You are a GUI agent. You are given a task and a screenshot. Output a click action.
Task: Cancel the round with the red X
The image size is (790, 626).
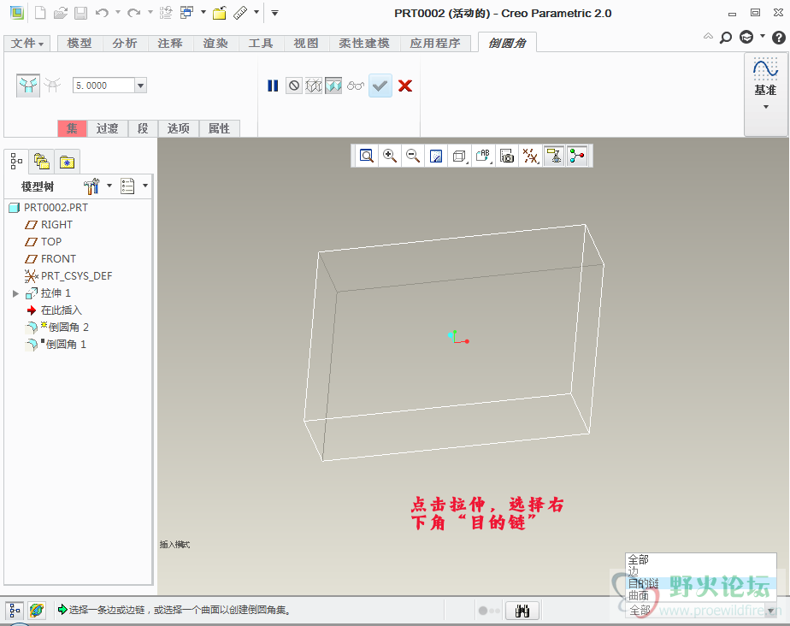pyautogui.click(x=405, y=86)
